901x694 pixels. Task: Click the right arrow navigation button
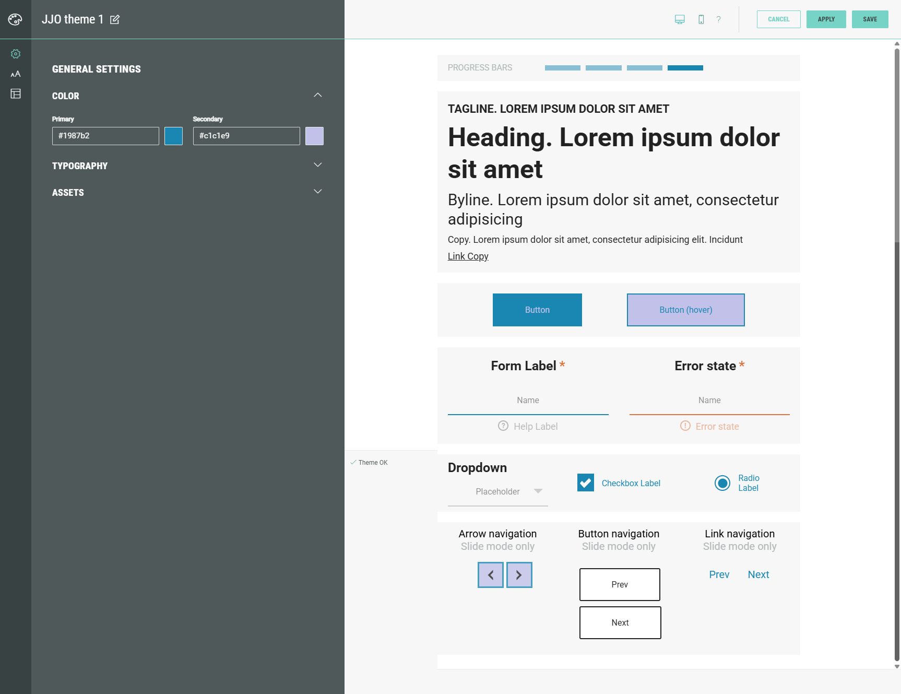519,575
